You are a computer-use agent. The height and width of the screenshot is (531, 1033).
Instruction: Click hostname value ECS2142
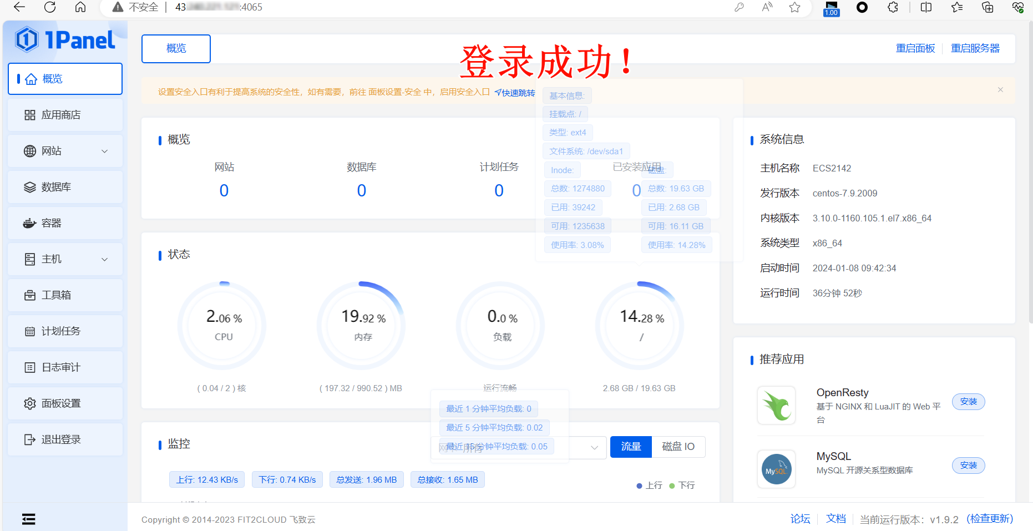coord(832,168)
